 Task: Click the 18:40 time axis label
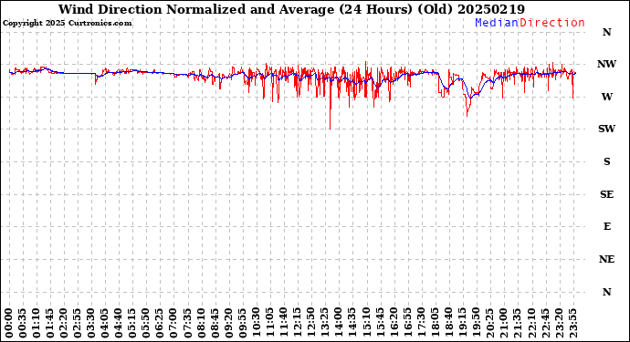(448, 323)
